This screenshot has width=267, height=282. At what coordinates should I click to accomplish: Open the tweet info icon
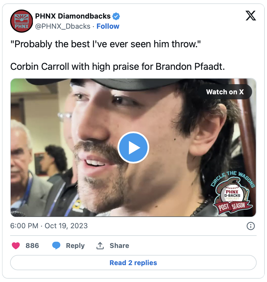pyautogui.click(x=251, y=226)
